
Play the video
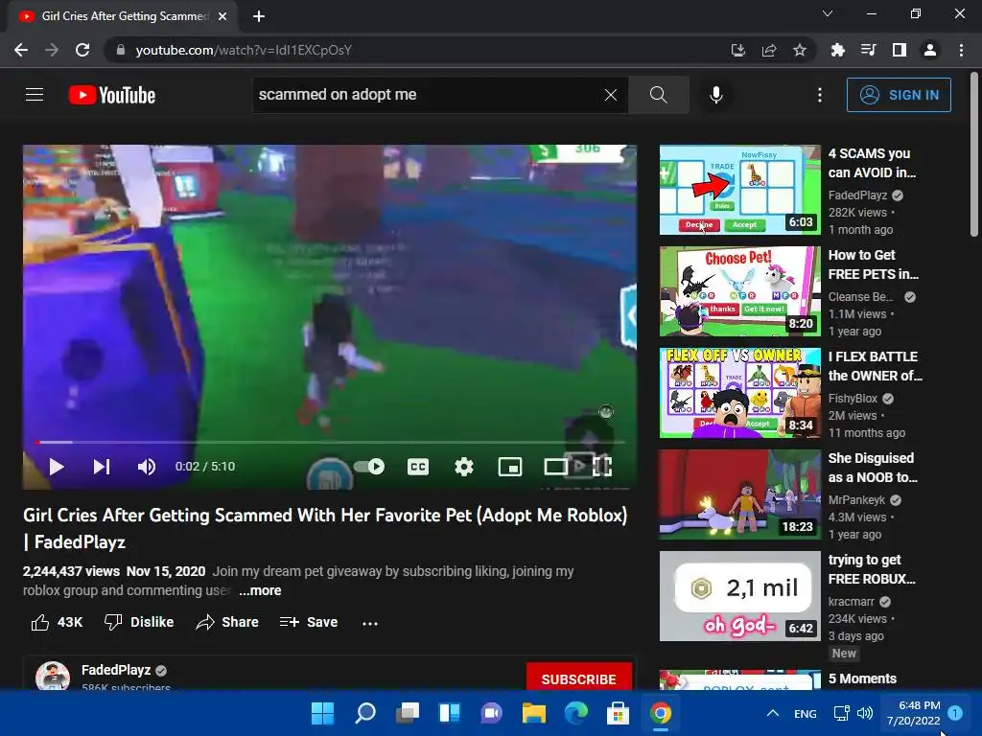(x=57, y=467)
